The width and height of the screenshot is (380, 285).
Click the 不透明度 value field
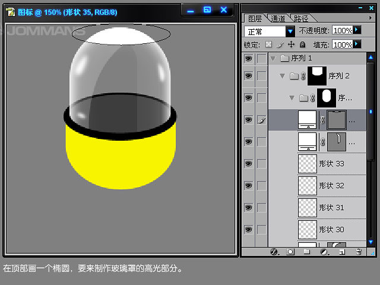[x=343, y=30]
